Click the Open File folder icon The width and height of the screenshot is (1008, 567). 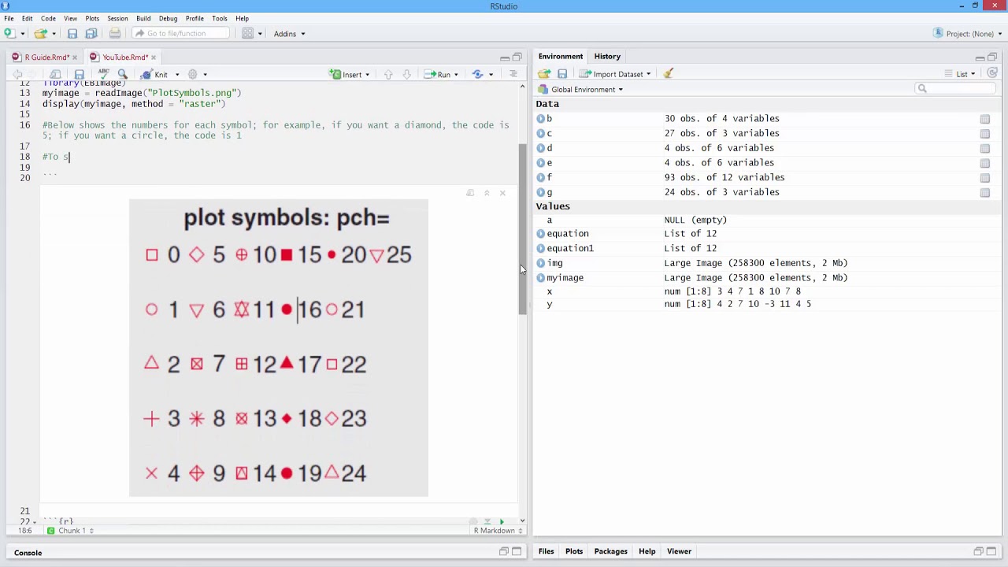(40, 33)
